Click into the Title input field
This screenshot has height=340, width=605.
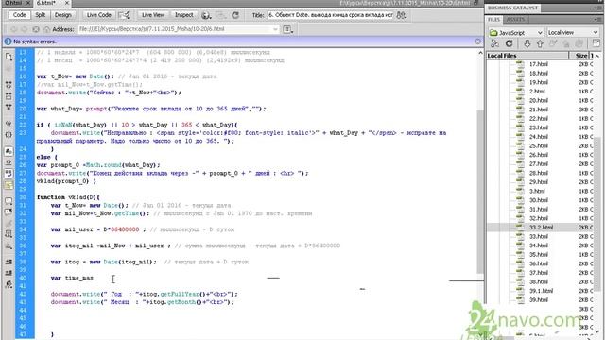click(330, 15)
